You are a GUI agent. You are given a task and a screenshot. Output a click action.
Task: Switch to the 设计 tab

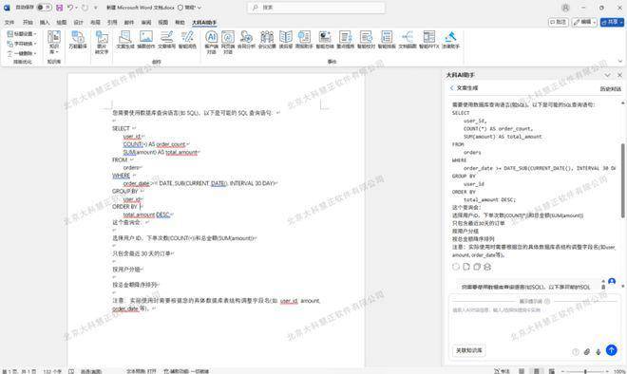tap(78, 23)
